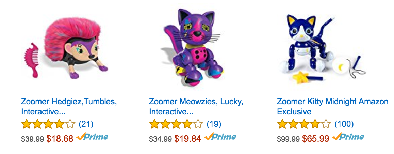Screen dimensions: 394x154
Task: Click the Zoomer Meowzies, Lucky title link
Action: tap(196, 106)
